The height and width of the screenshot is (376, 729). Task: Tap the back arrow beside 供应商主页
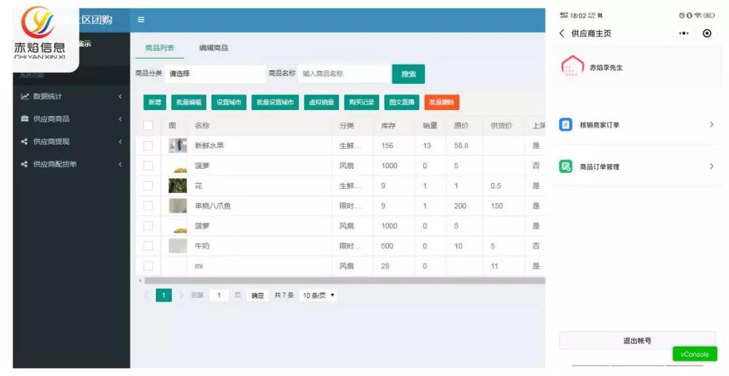tap(562, 34)
